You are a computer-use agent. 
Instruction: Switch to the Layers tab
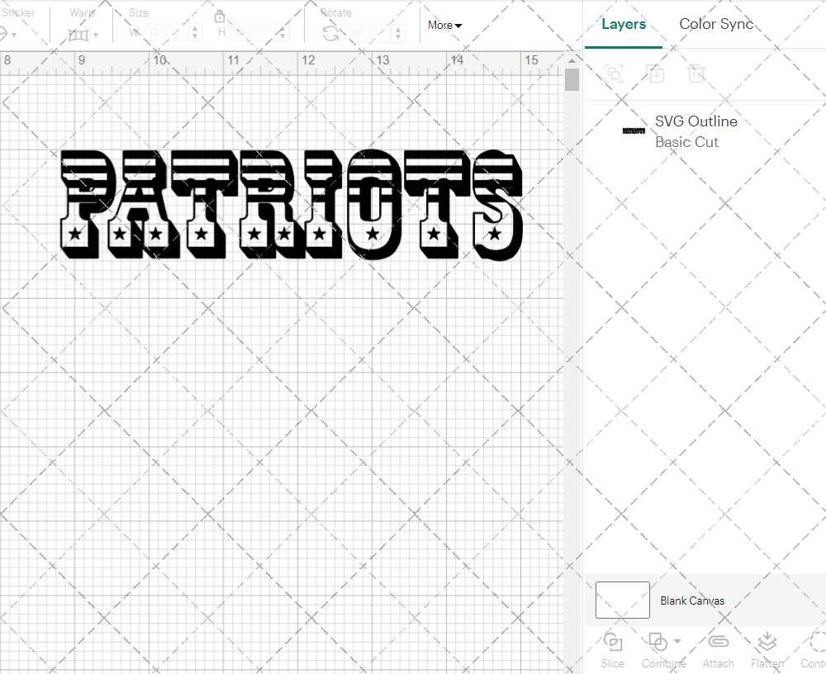click(624, 24)
